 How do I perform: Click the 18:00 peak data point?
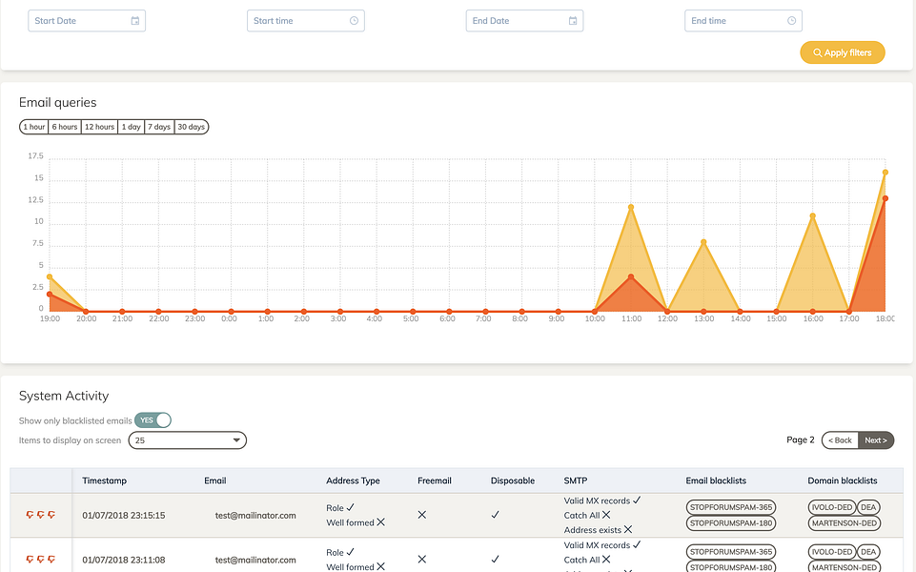pyautogui.click(x=885, y=173)
